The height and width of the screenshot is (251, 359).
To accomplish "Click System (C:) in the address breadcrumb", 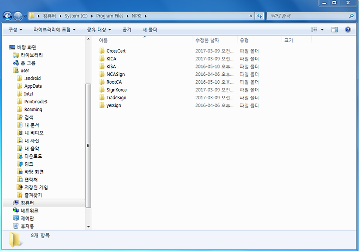I will tap(76, 16).
